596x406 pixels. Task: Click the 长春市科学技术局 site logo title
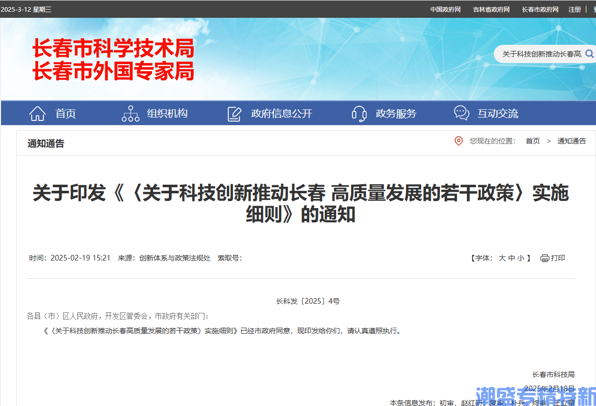click(113, 47)
